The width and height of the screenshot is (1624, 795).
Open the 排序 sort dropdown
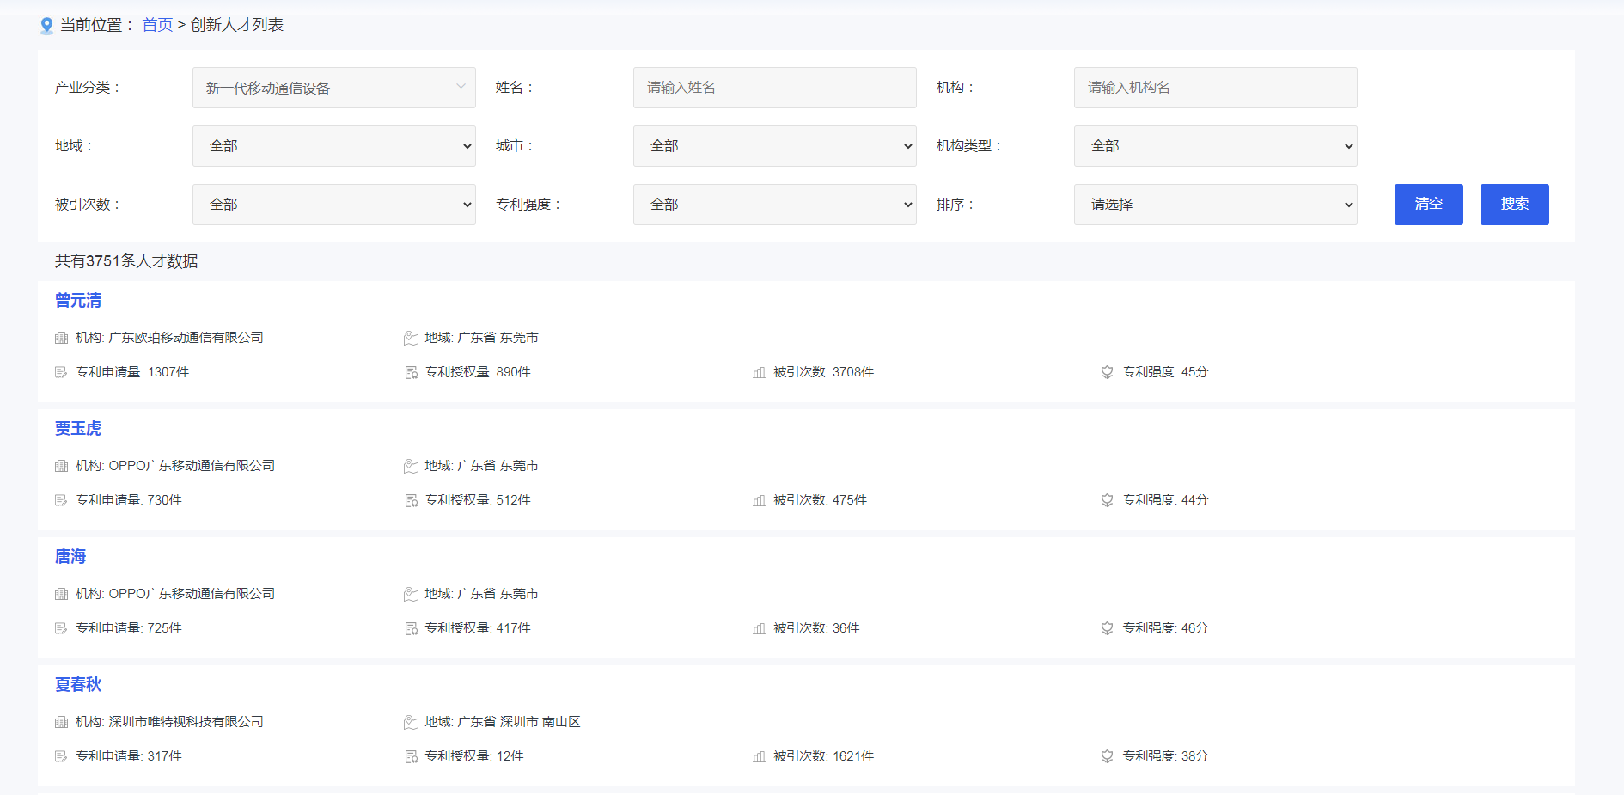pos(1216,205)
